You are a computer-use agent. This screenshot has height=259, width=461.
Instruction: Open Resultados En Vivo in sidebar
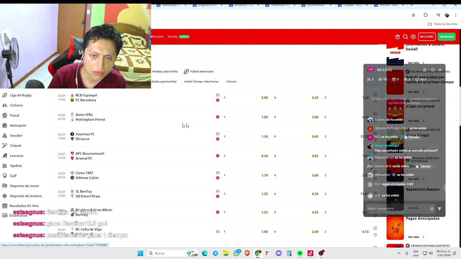[x=24, y=206]
